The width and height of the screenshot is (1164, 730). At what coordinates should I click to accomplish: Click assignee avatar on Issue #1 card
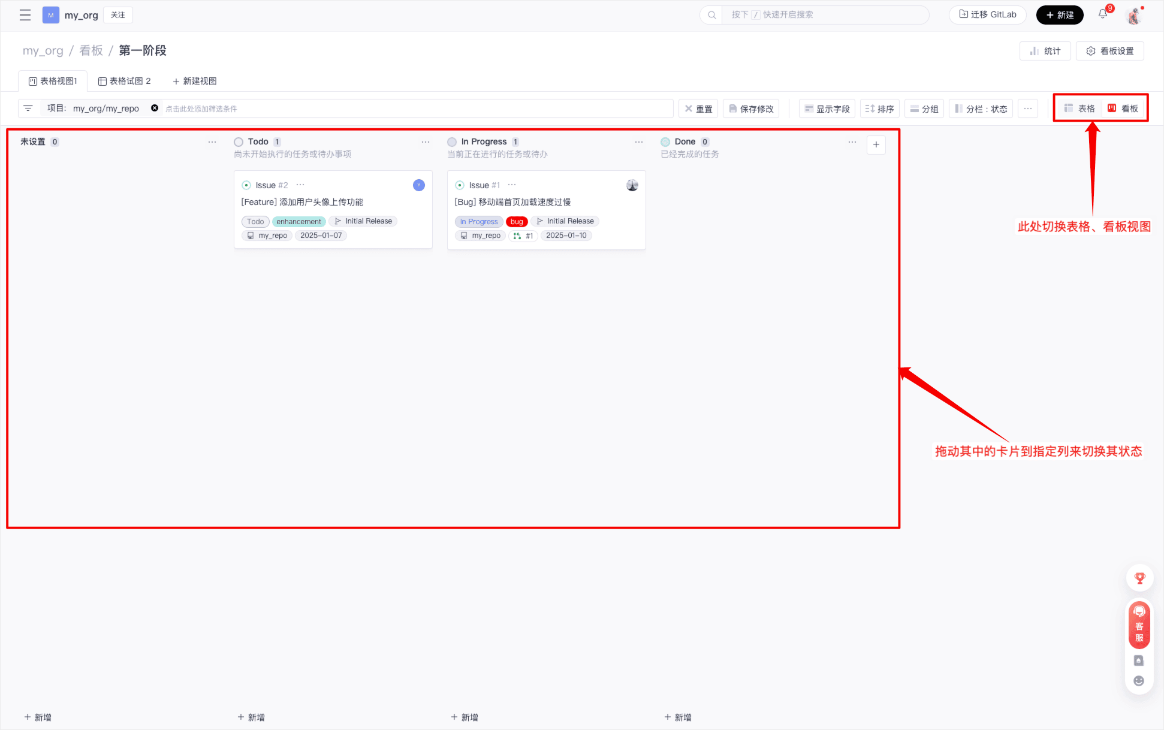coord(632,185)
